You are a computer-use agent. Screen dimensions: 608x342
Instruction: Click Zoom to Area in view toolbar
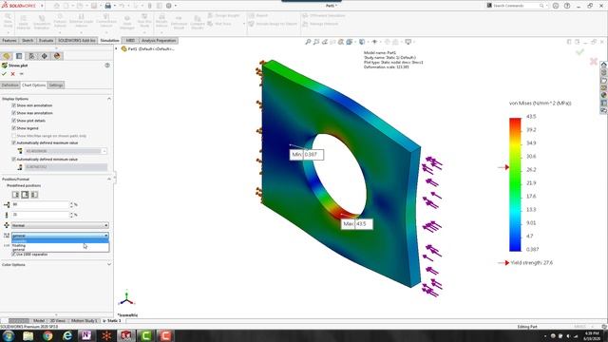click(x=316, y=42)
